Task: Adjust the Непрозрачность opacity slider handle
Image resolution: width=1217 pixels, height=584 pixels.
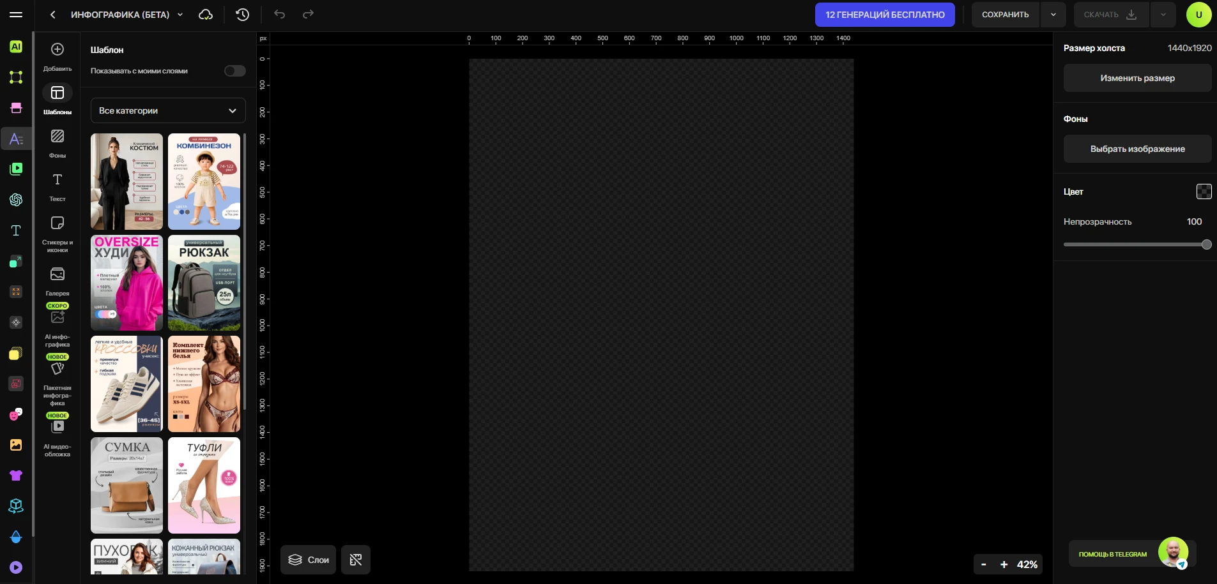Action: click(x=1206, y=244)
